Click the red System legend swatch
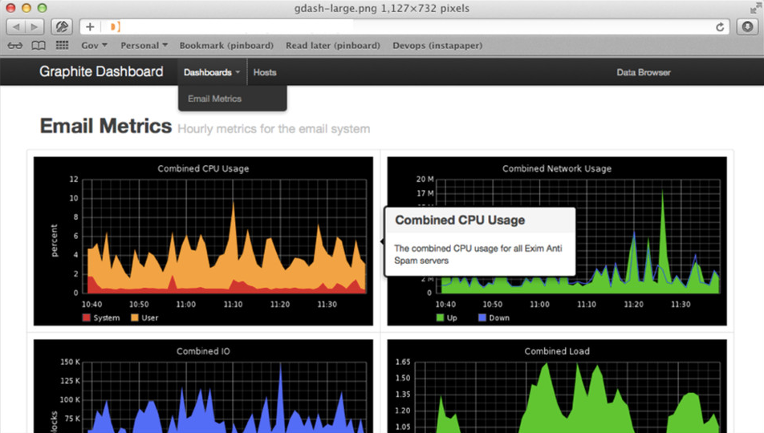The width and height of the screenshot is (764, 433). pos(86,318)
